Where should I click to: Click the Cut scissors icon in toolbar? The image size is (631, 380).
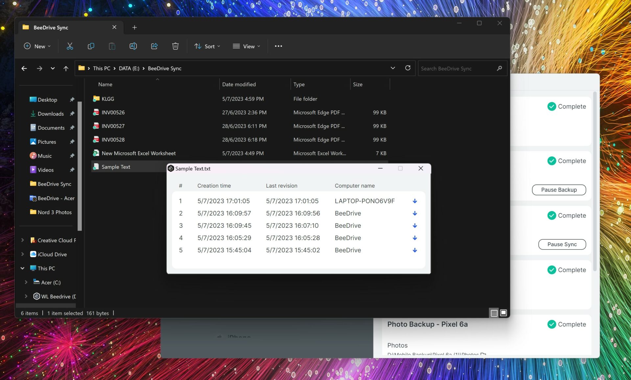coord(70,46)
